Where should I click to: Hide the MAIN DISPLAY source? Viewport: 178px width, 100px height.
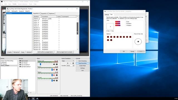pos(20,67)
